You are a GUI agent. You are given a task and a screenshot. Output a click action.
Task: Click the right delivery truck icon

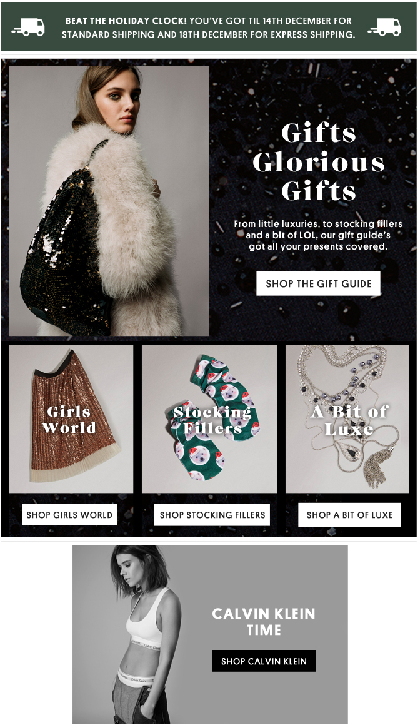point(384,28)
